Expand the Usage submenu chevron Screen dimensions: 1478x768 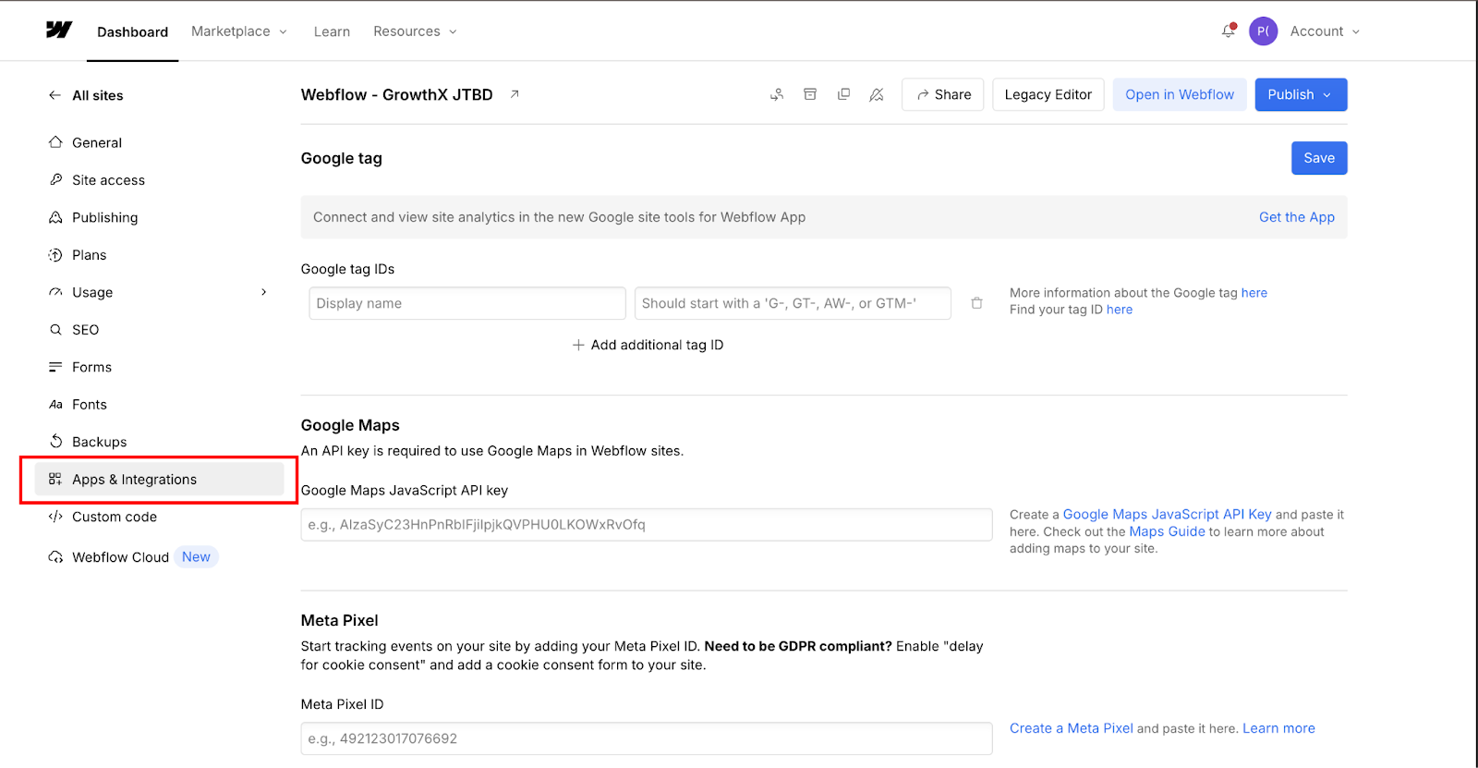(x=264, y=292)
